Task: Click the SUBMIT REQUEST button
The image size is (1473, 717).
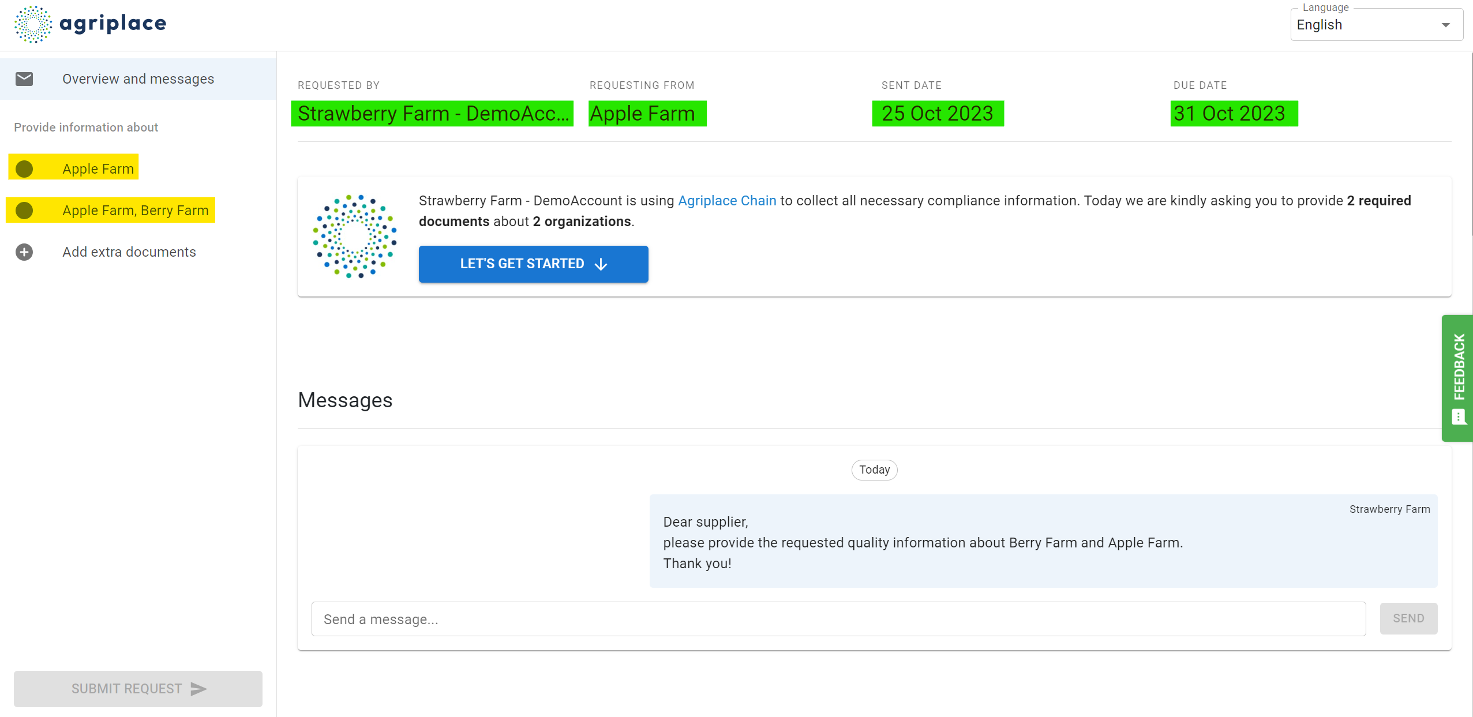Action: [138, 689]
